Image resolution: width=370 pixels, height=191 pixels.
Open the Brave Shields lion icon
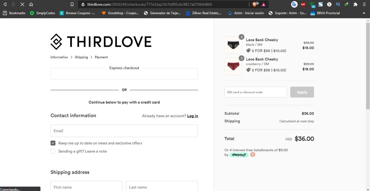(255, 4)
